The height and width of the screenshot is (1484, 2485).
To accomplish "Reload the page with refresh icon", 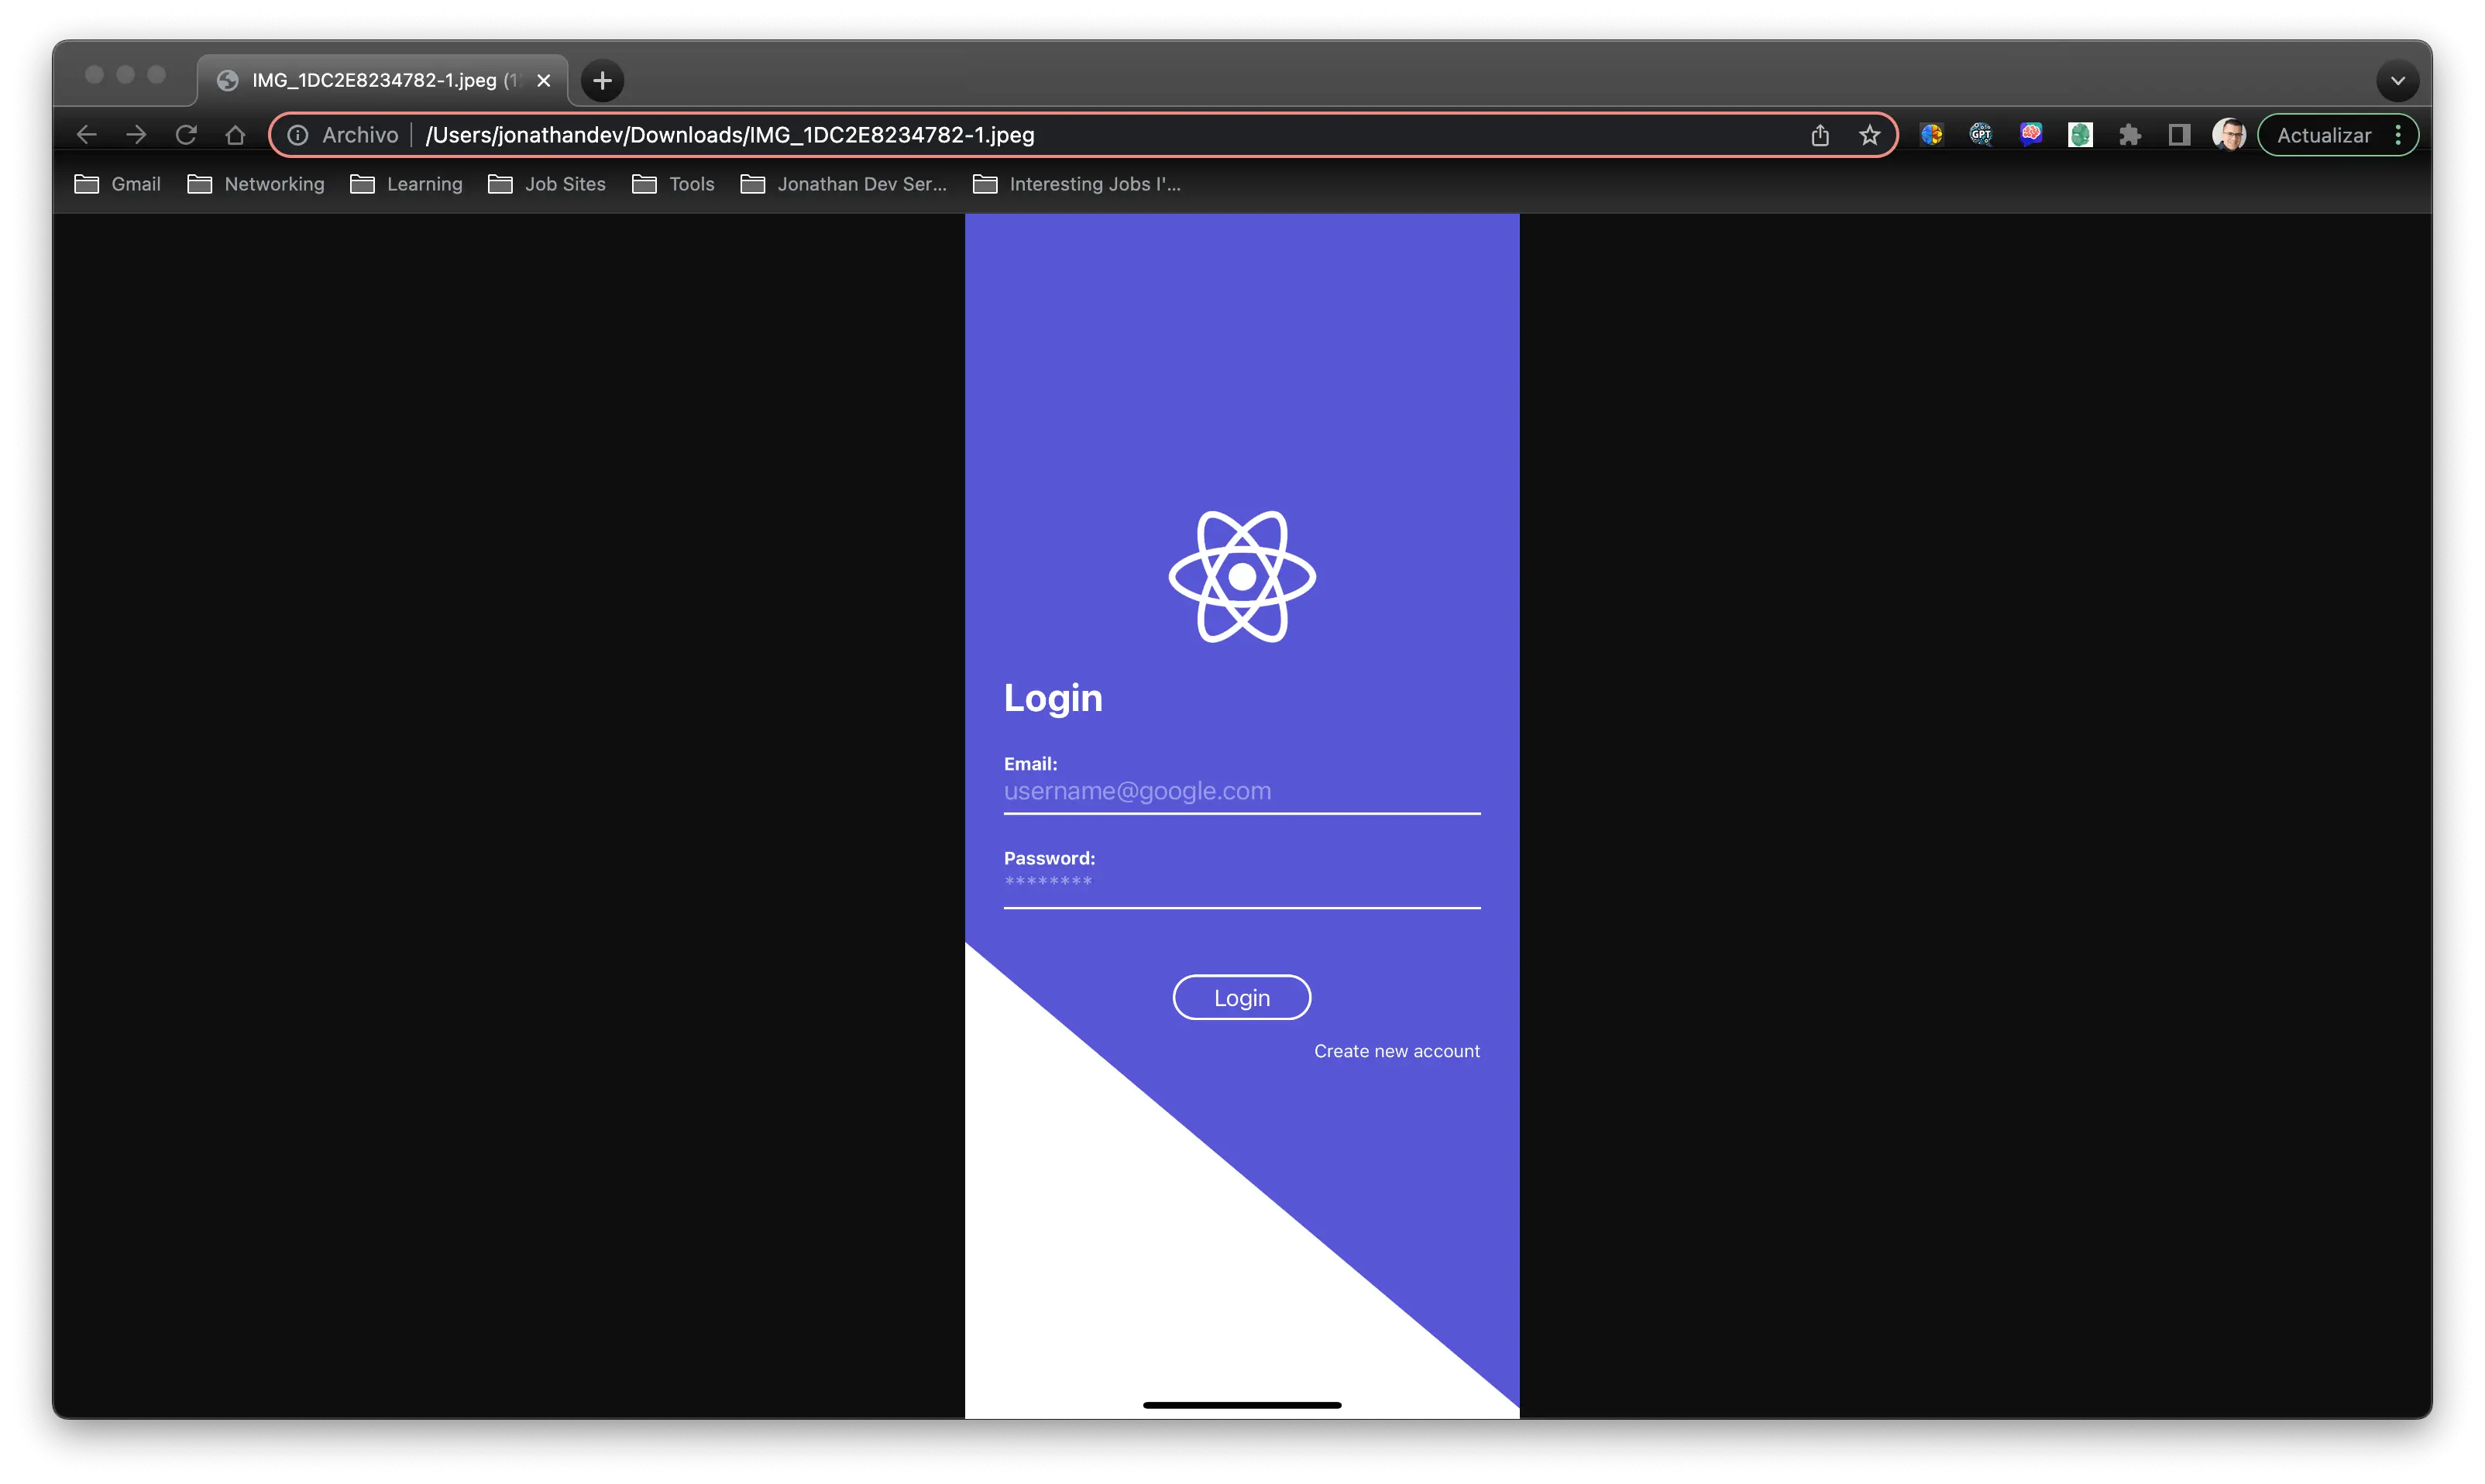I will tap(186, 135).
